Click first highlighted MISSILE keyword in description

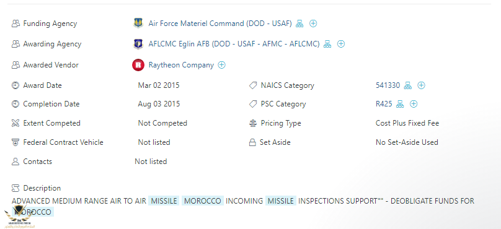(x=164, y=201)
